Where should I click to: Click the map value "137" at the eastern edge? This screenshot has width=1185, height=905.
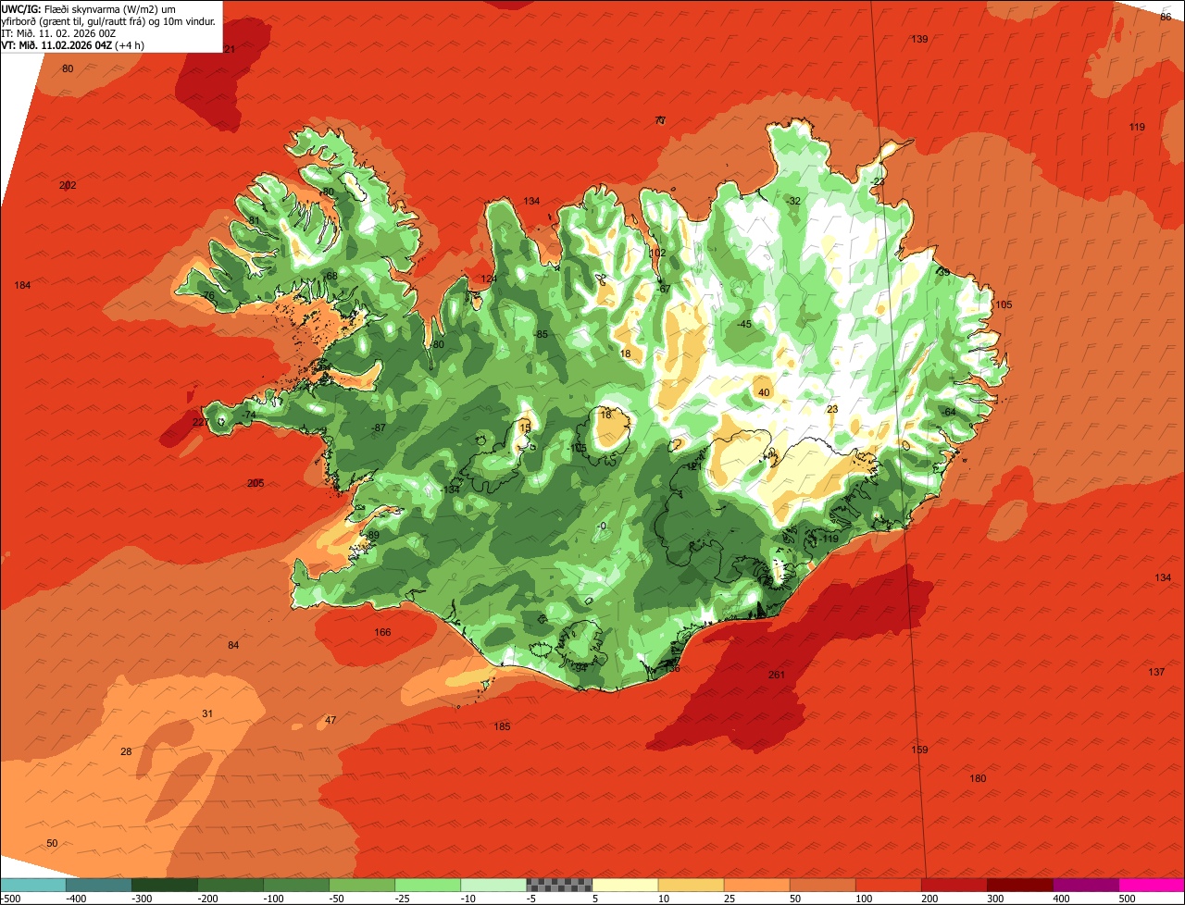click(1156, 672)
